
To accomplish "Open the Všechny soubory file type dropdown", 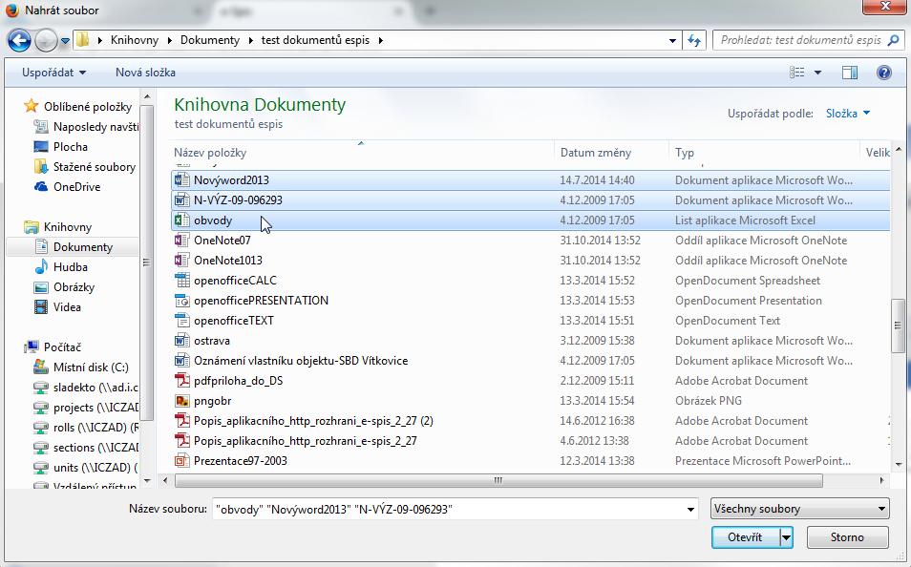I will click(x=799, y=509).
